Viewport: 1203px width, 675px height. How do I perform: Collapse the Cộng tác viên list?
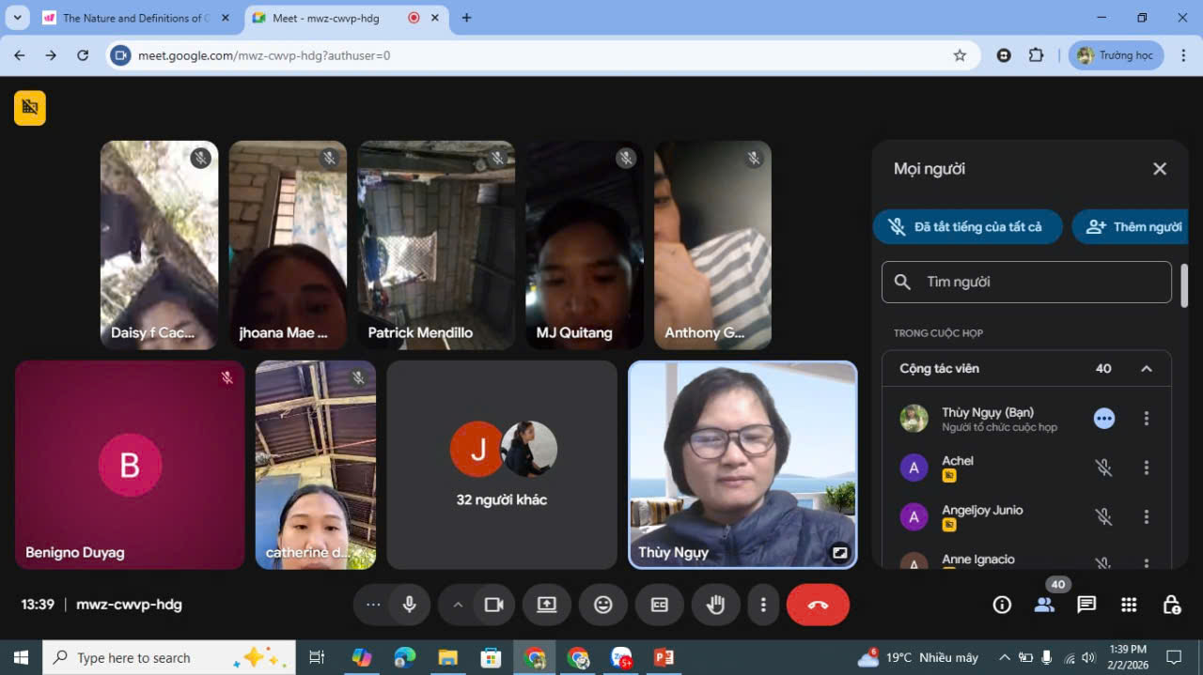pyautogui.click(x=1146, y=369)
